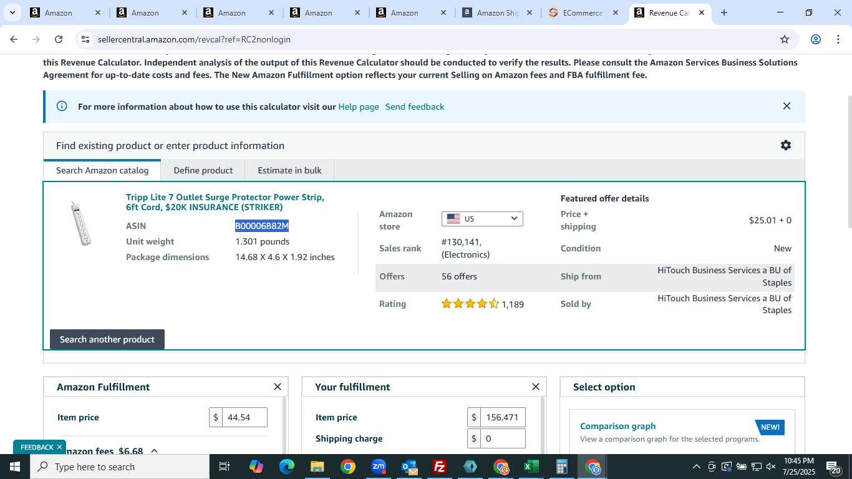Click the Shipping charge input field
The width and height of the screenshot is (852, 479).
503,438
